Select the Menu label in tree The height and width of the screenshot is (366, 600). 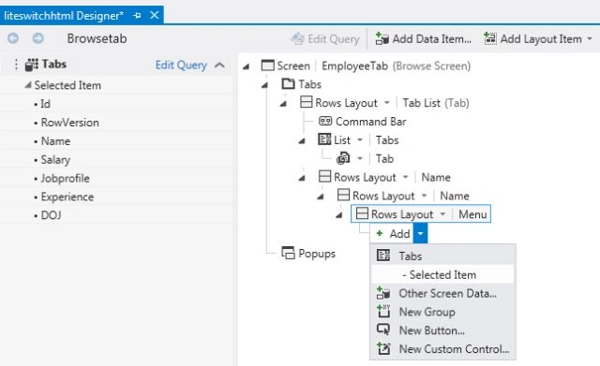click(x=472, y=214)
